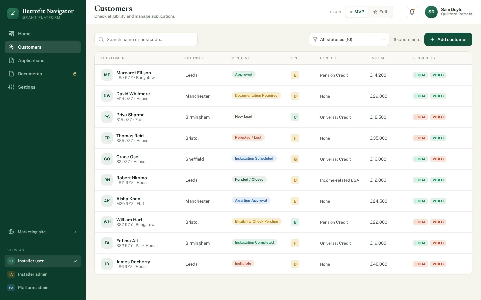View as Installer admin
This screenshot has width=481, height=300.
click(43, 274)
